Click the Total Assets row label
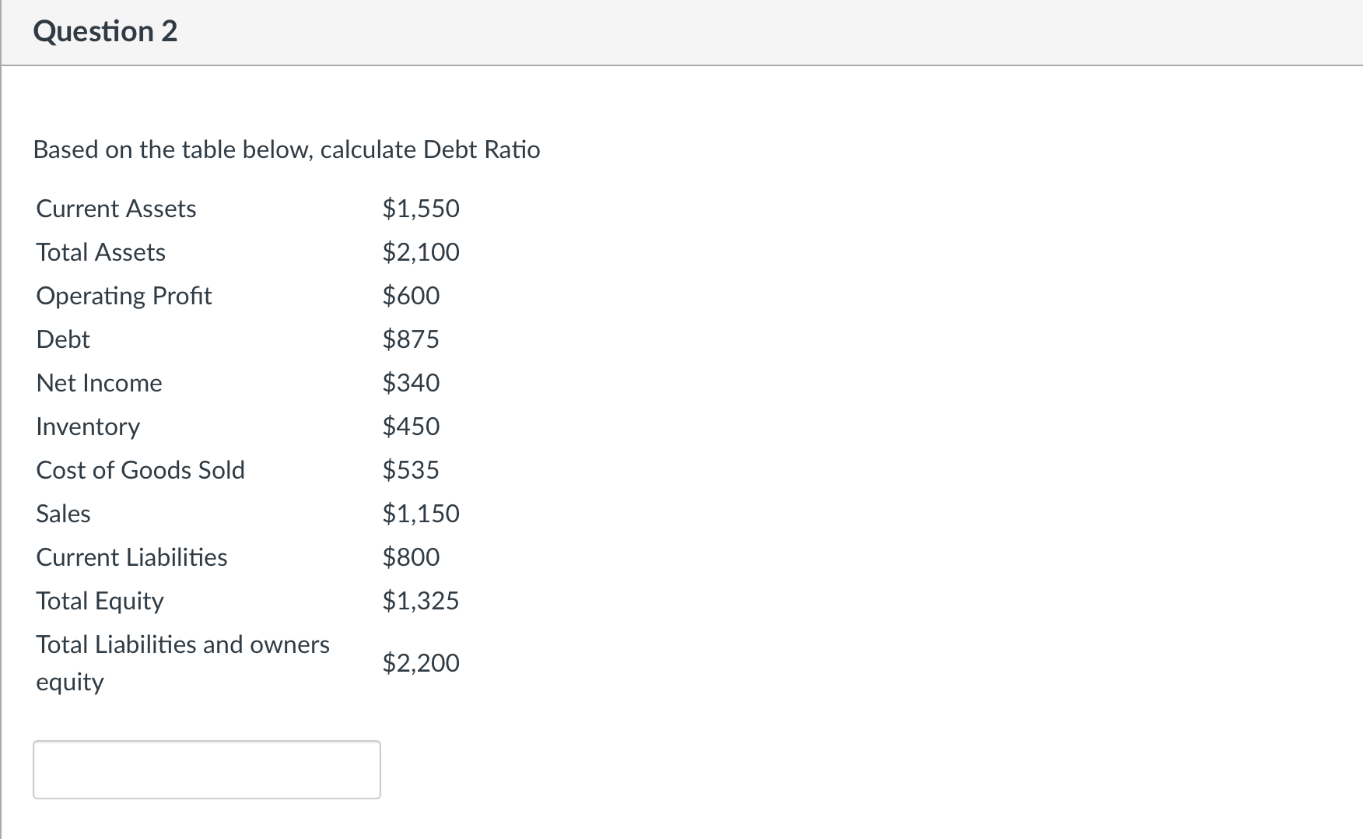1363x839 pixels. [x=100, y=251]
